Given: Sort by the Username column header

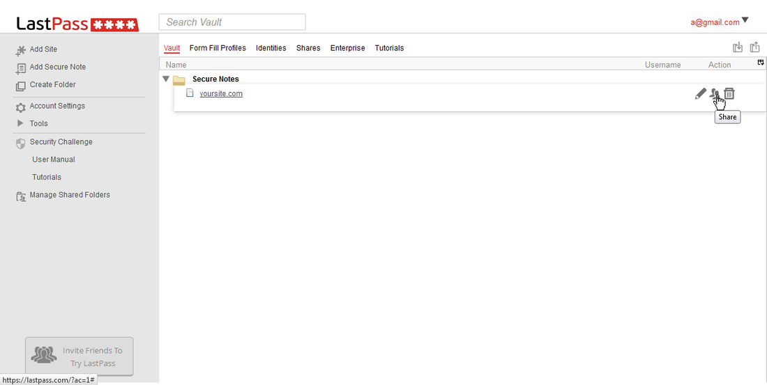Looking at the screenshot, I should (x=662, y=65).
